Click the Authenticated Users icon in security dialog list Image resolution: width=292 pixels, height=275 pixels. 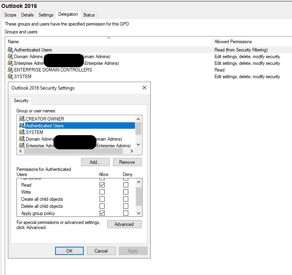[22, 125]
